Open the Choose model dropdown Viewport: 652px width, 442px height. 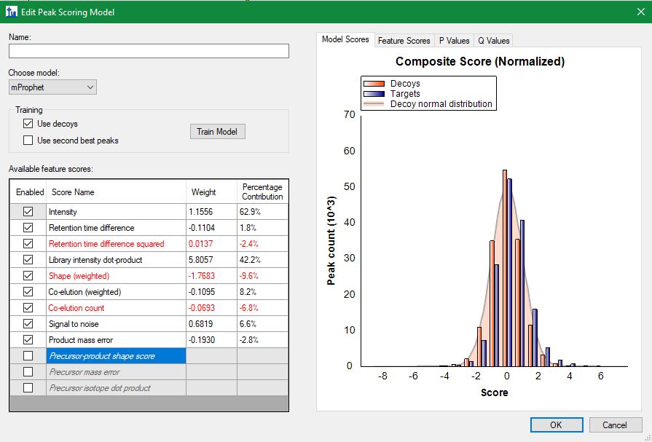click(x=52, y=87)
